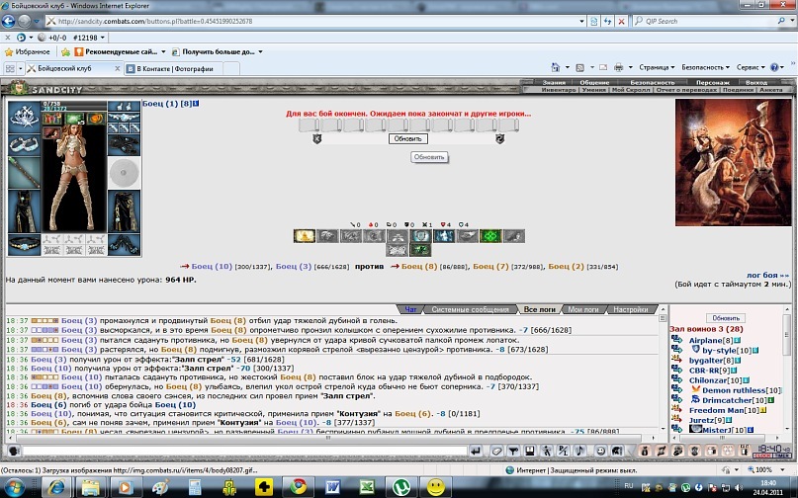This screenshot has width=798, height=498.
Task: Switch to the Настройки tab
Action: [630, 309]
